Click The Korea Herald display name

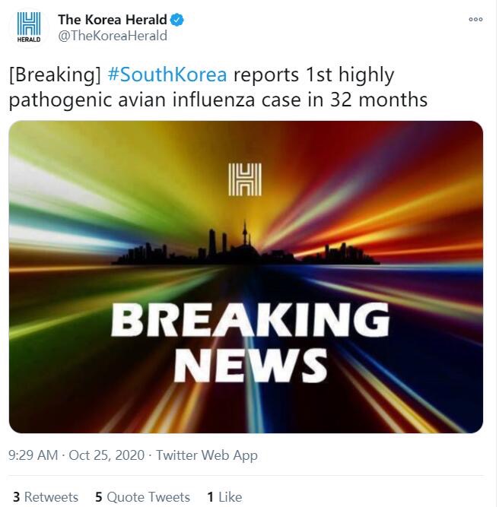coord(113,20)
